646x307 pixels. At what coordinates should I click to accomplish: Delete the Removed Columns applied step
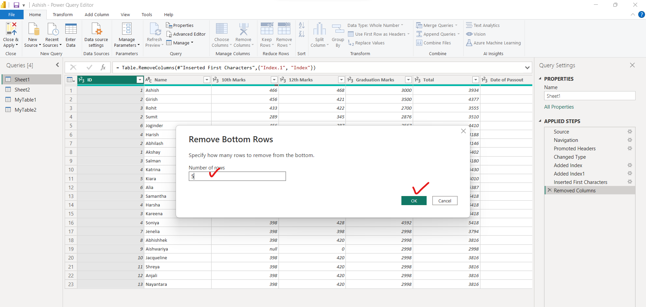[550, 190]
